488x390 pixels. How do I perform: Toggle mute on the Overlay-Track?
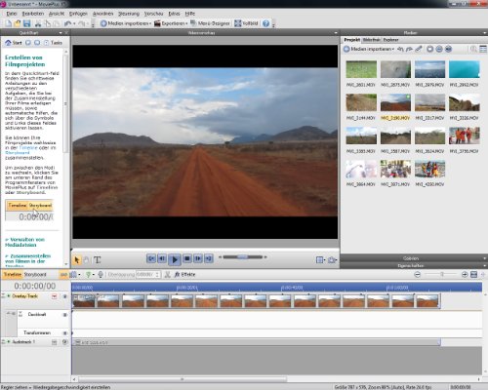coord(64,296)
